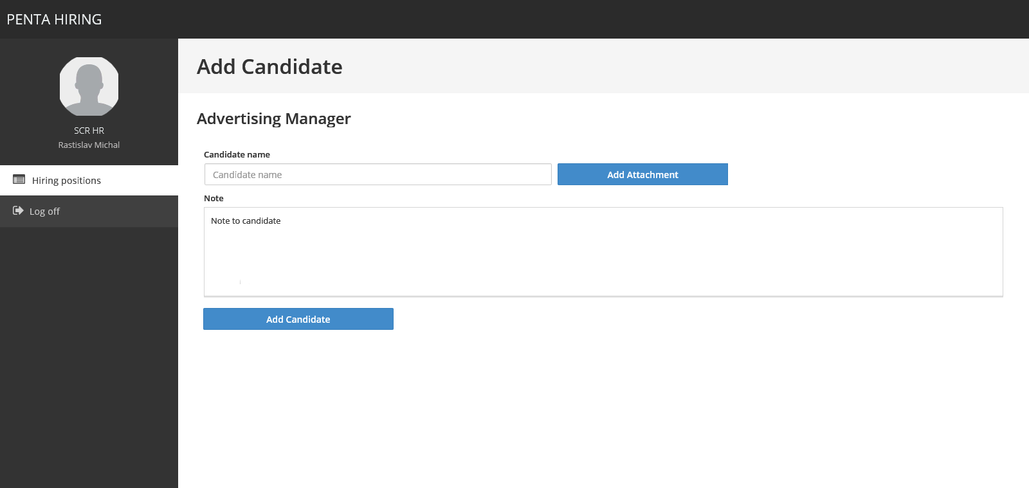Click the list icon beside Hiring positions
1029x488 pixels.
pos(19,180)
